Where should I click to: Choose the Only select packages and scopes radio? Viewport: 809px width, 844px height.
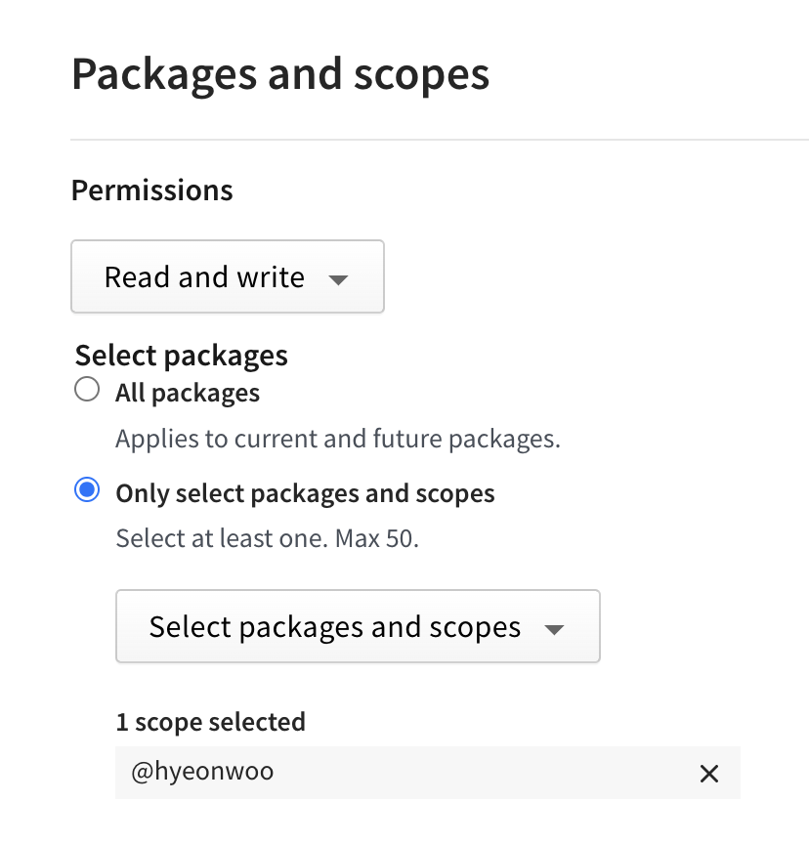click(87, 490)
